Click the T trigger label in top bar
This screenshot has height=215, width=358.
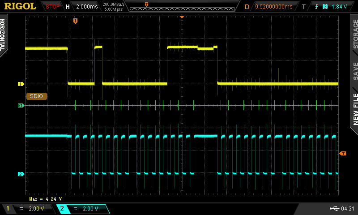(304, 7)
